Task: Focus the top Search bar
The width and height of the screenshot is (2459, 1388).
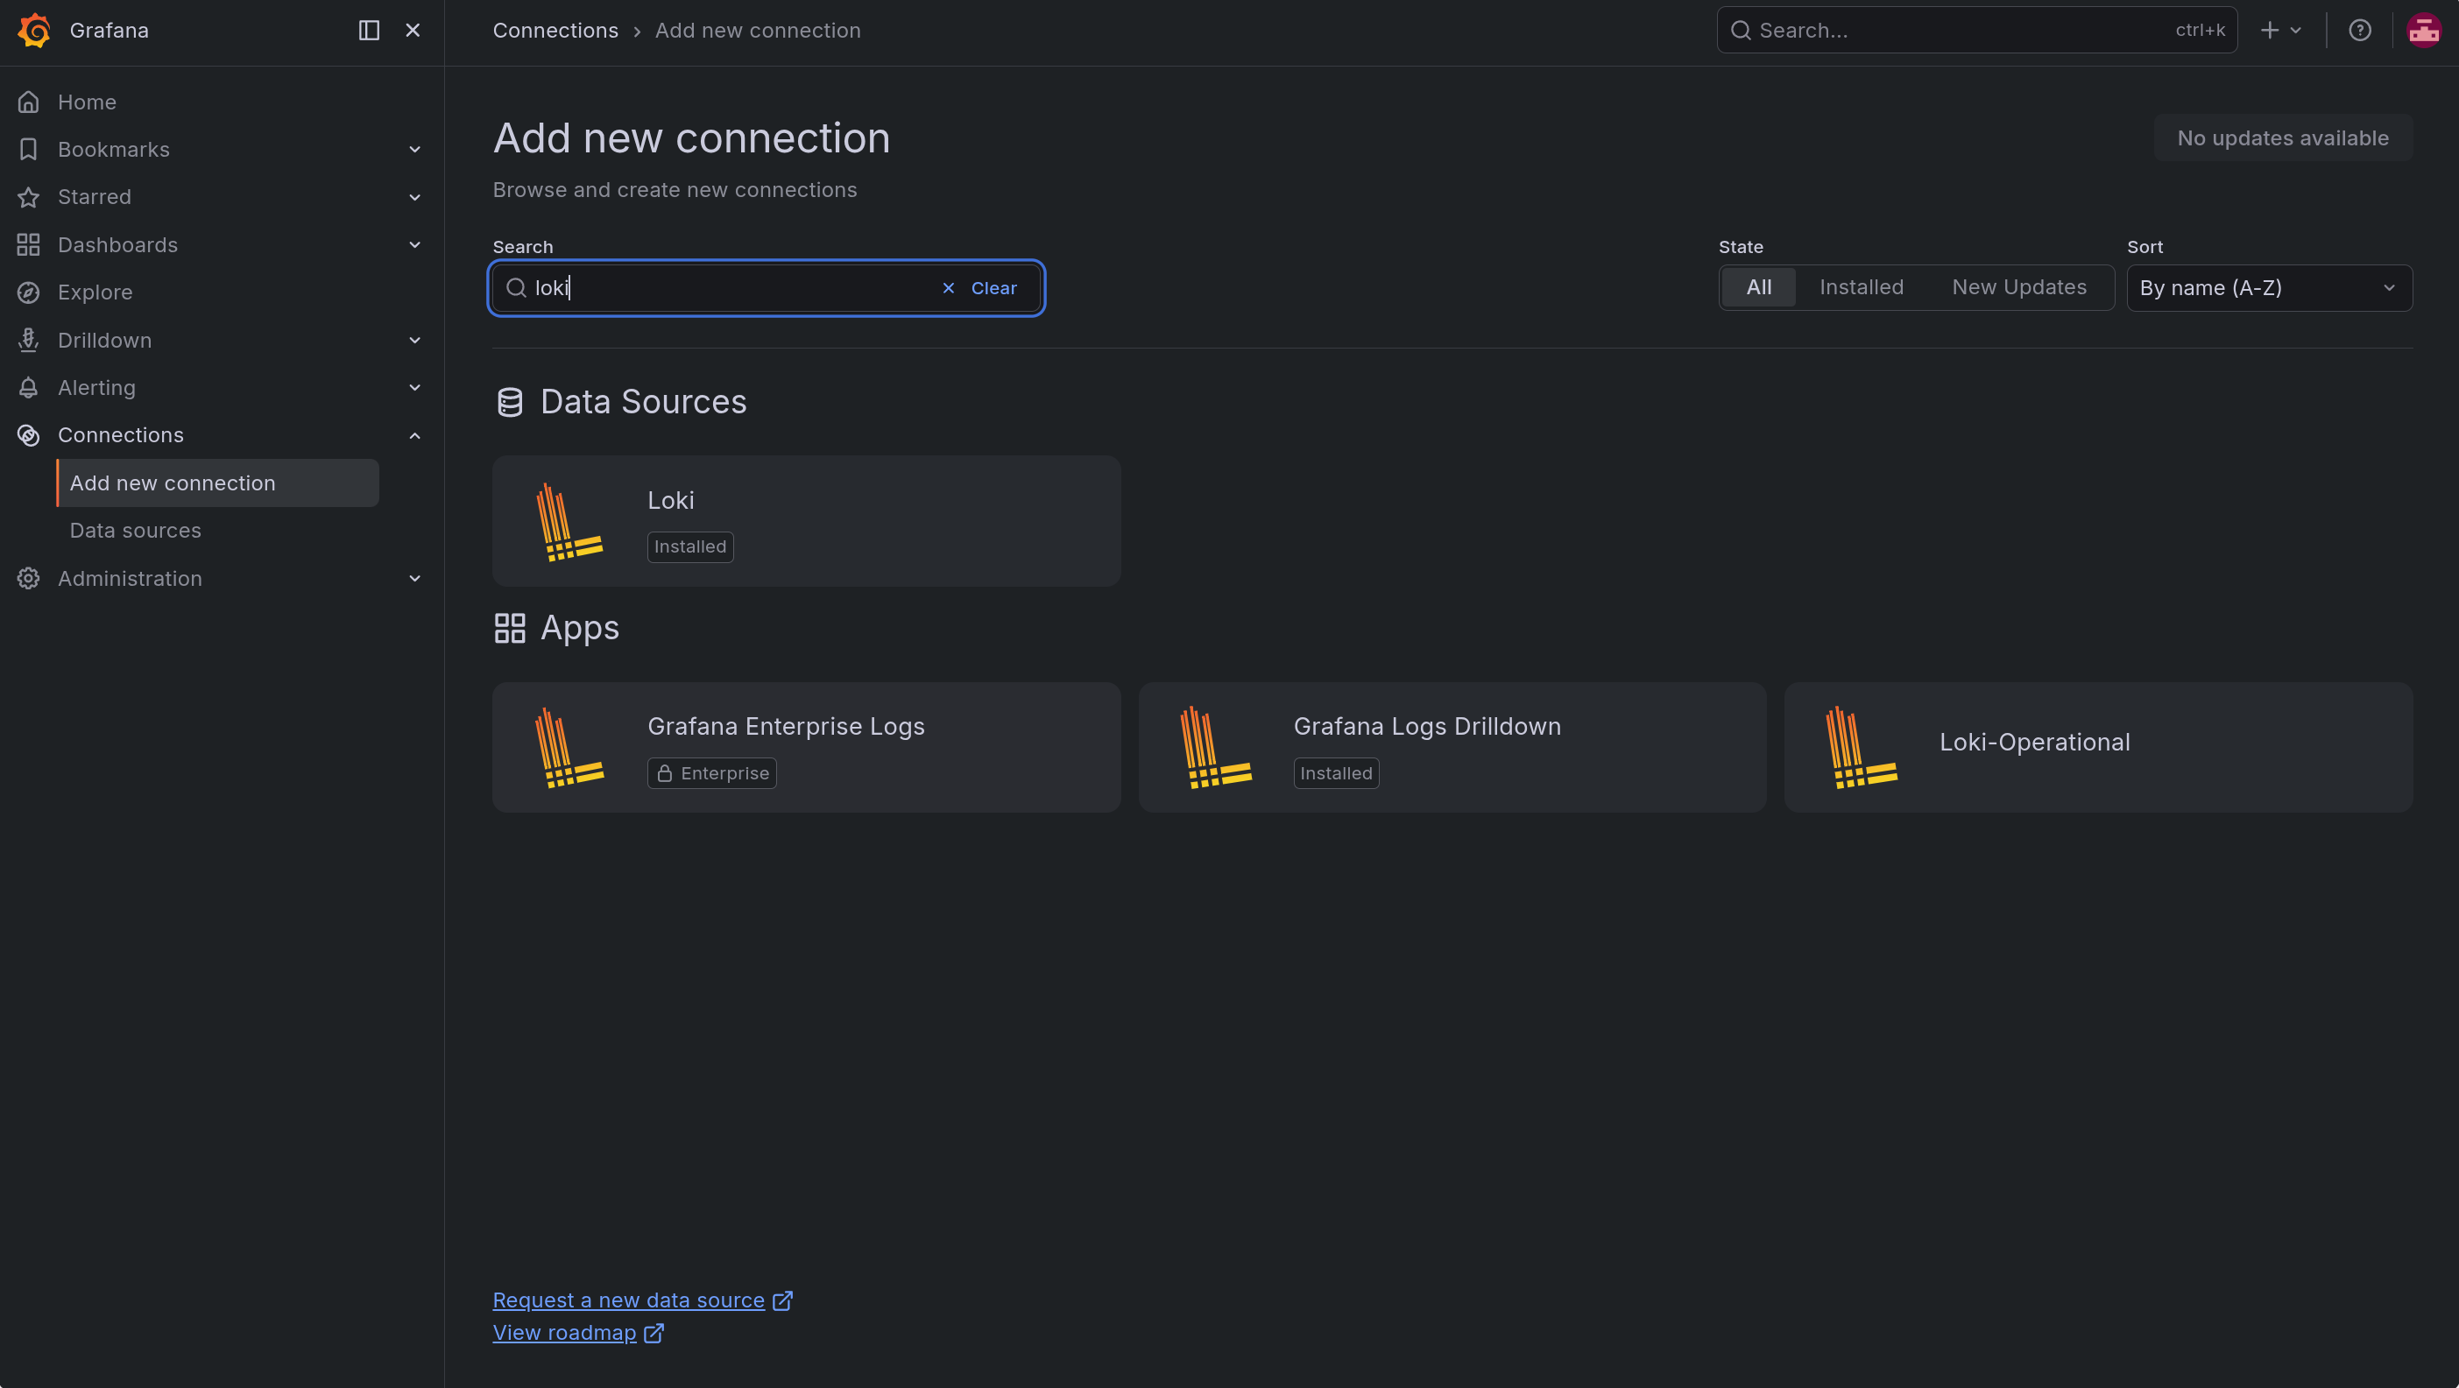Action: [1976, 31]
